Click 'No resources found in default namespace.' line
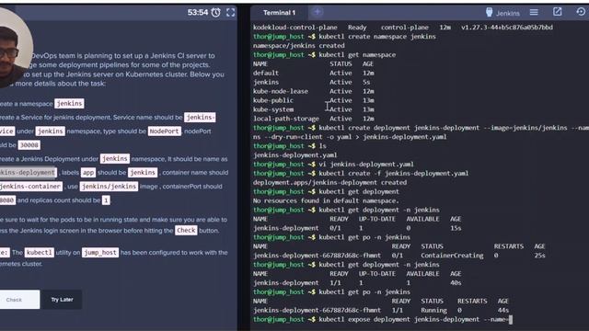This screenshot has width=589, height=331. (x=326, y=200)
